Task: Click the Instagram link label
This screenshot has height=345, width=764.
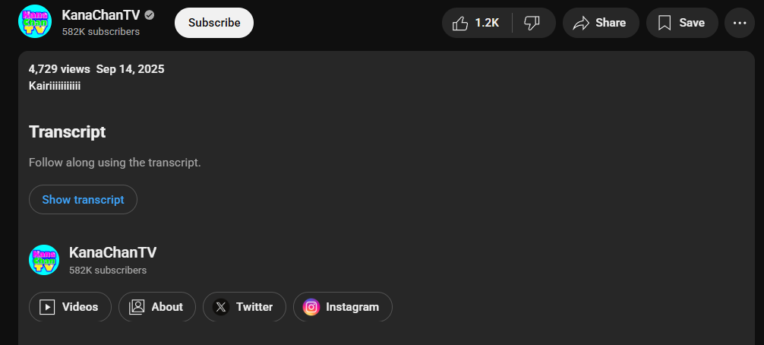Action: coord(352,307)
